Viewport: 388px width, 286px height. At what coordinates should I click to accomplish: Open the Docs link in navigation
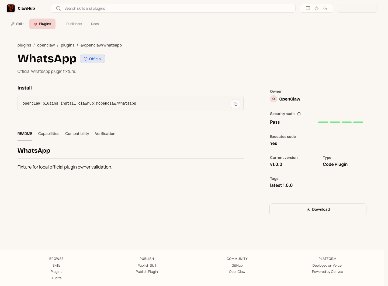point(95,24)
